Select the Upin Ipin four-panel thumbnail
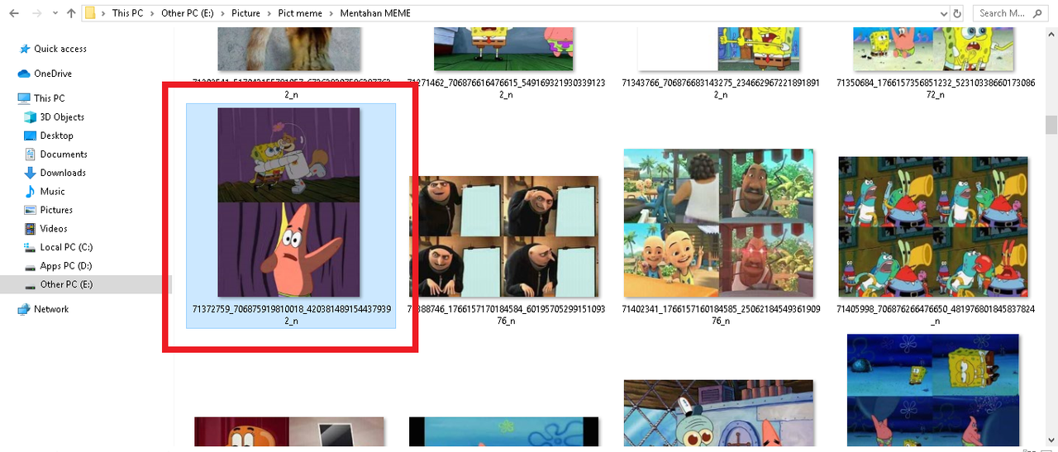The height and width of the screenshot is (452, 1058). pyautogui.click(x=718, y=223)
